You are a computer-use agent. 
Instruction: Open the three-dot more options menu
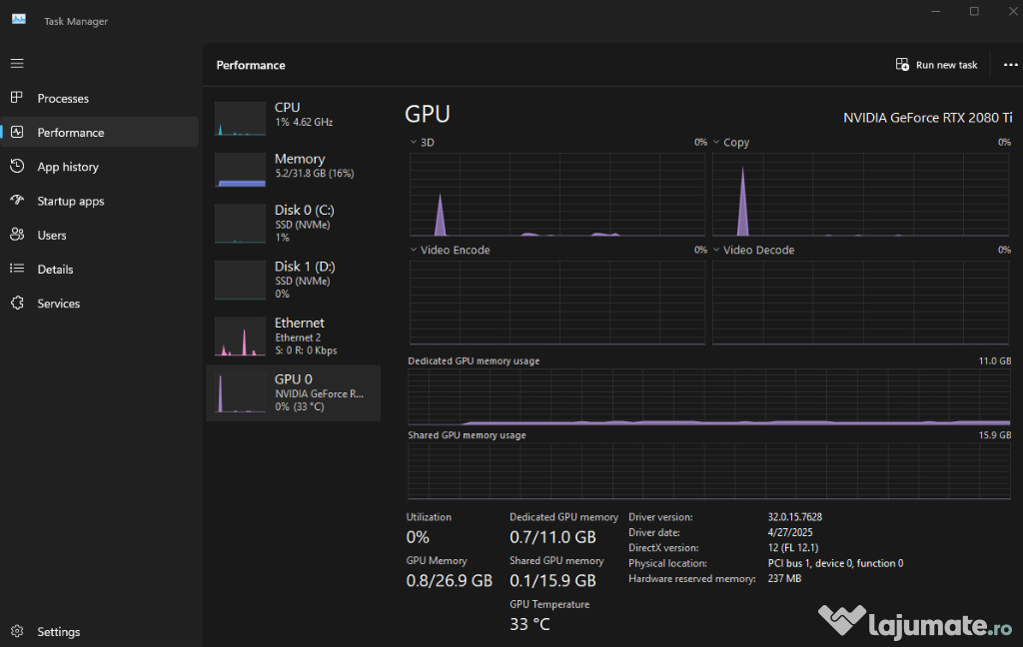tap(1011, 65)
